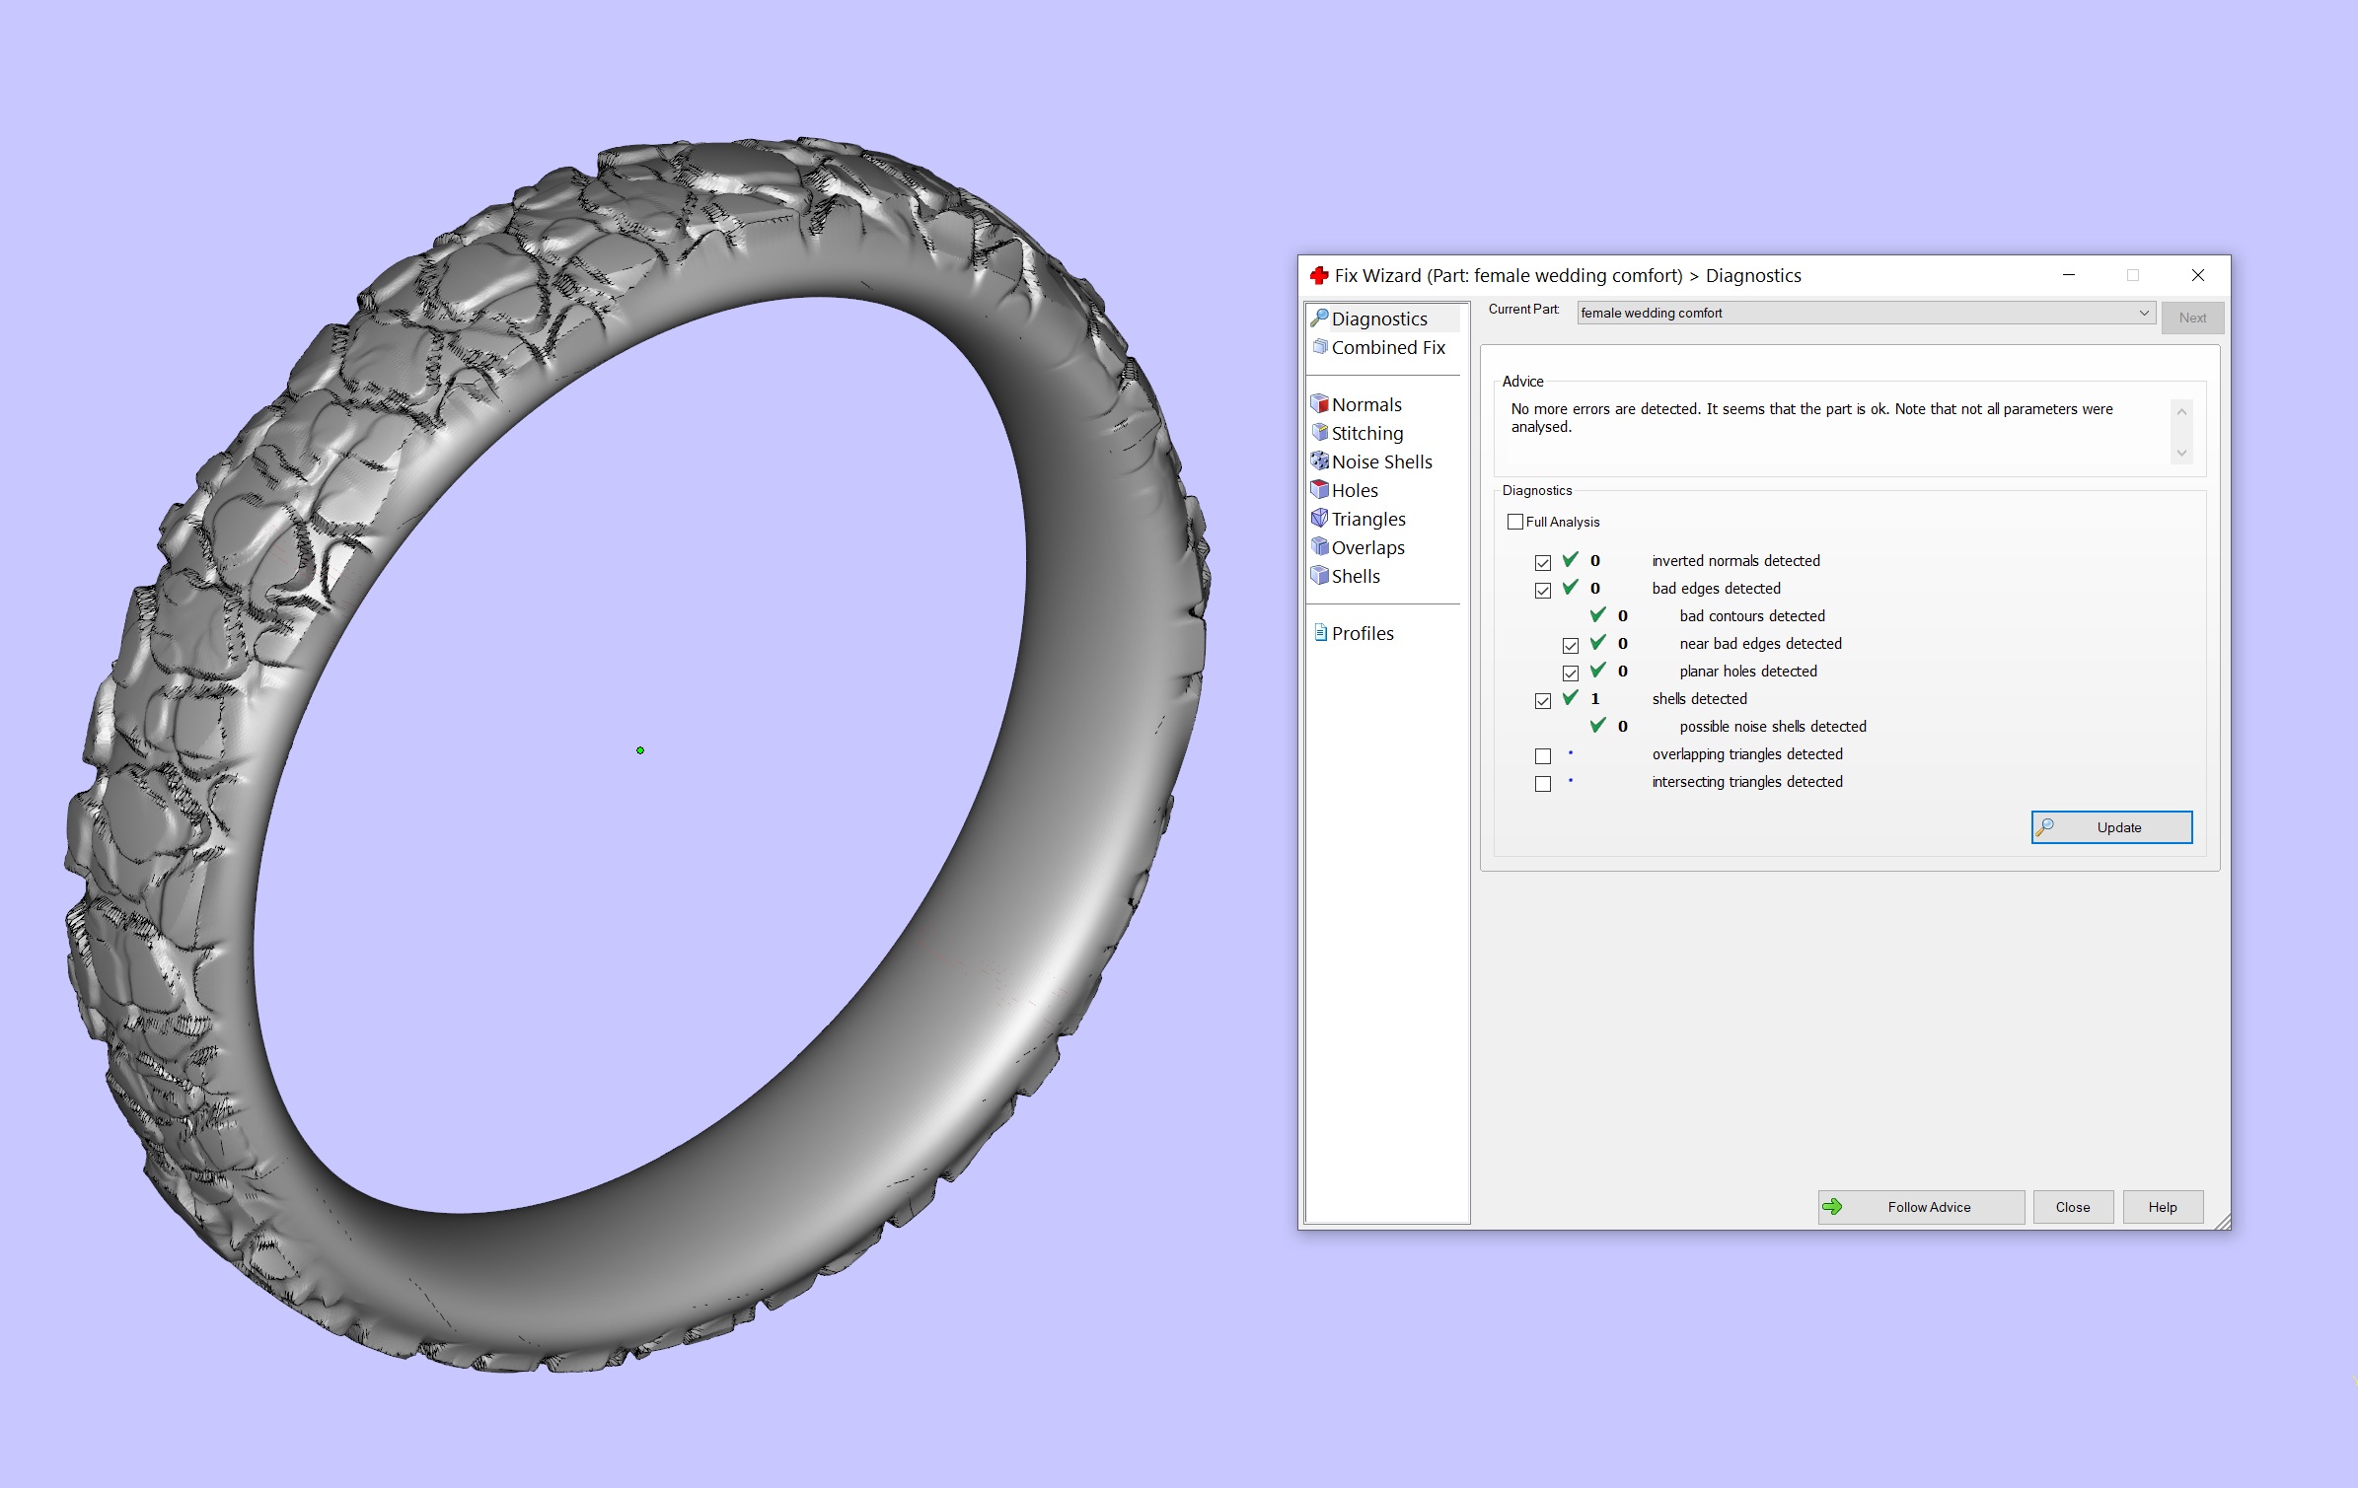
Task: Open Noise Shells page icon
Action: point(1320,461)
